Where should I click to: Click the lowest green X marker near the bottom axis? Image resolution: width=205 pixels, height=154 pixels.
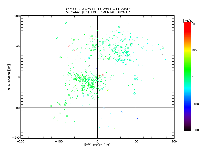pyautogui.click(x=79, y=134)
